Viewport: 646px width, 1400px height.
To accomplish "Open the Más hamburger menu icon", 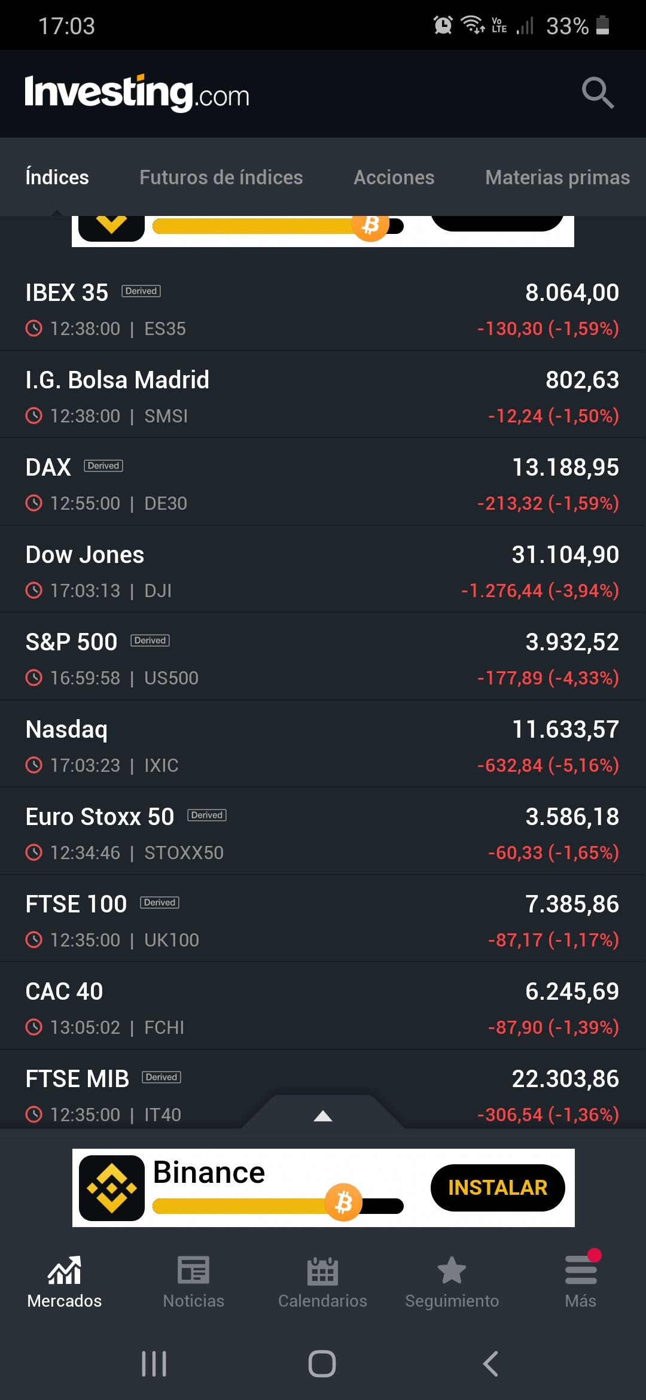I will [x=581, y=1270].
